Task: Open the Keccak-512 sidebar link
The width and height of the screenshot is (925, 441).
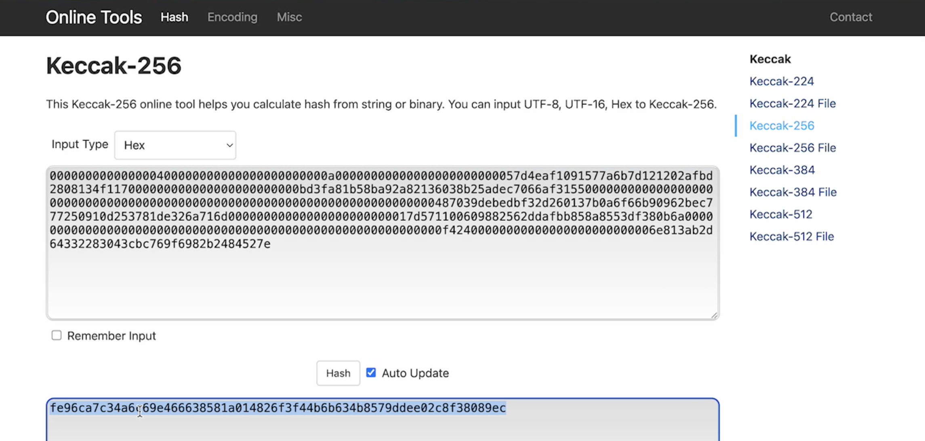Action: pos(780,214)
